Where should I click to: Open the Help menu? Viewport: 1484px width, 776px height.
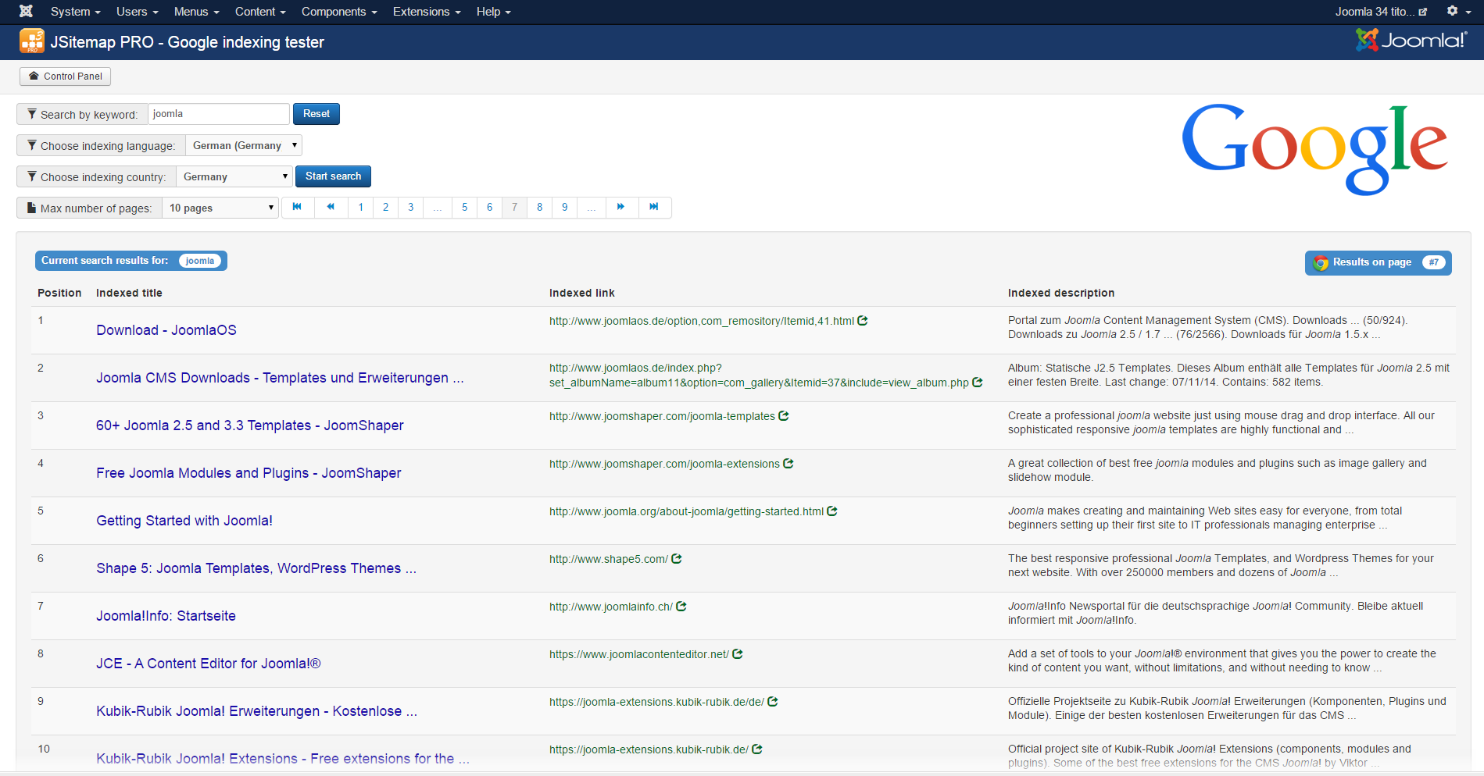[493, 12]
